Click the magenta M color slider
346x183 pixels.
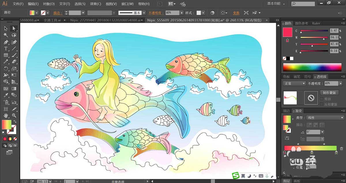pos(314,37)
